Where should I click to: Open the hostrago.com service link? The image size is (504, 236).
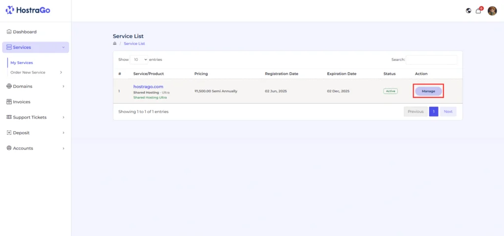coord(148,87)
